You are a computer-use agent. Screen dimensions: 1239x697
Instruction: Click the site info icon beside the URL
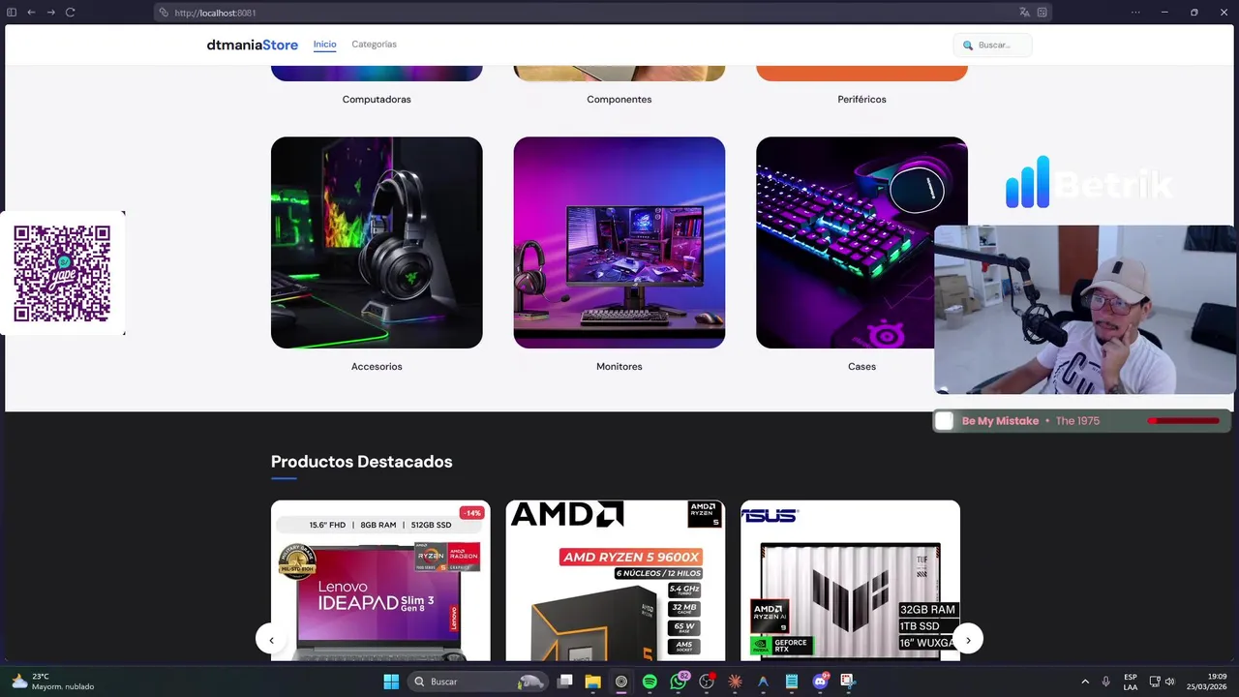(x=165, y=13)
